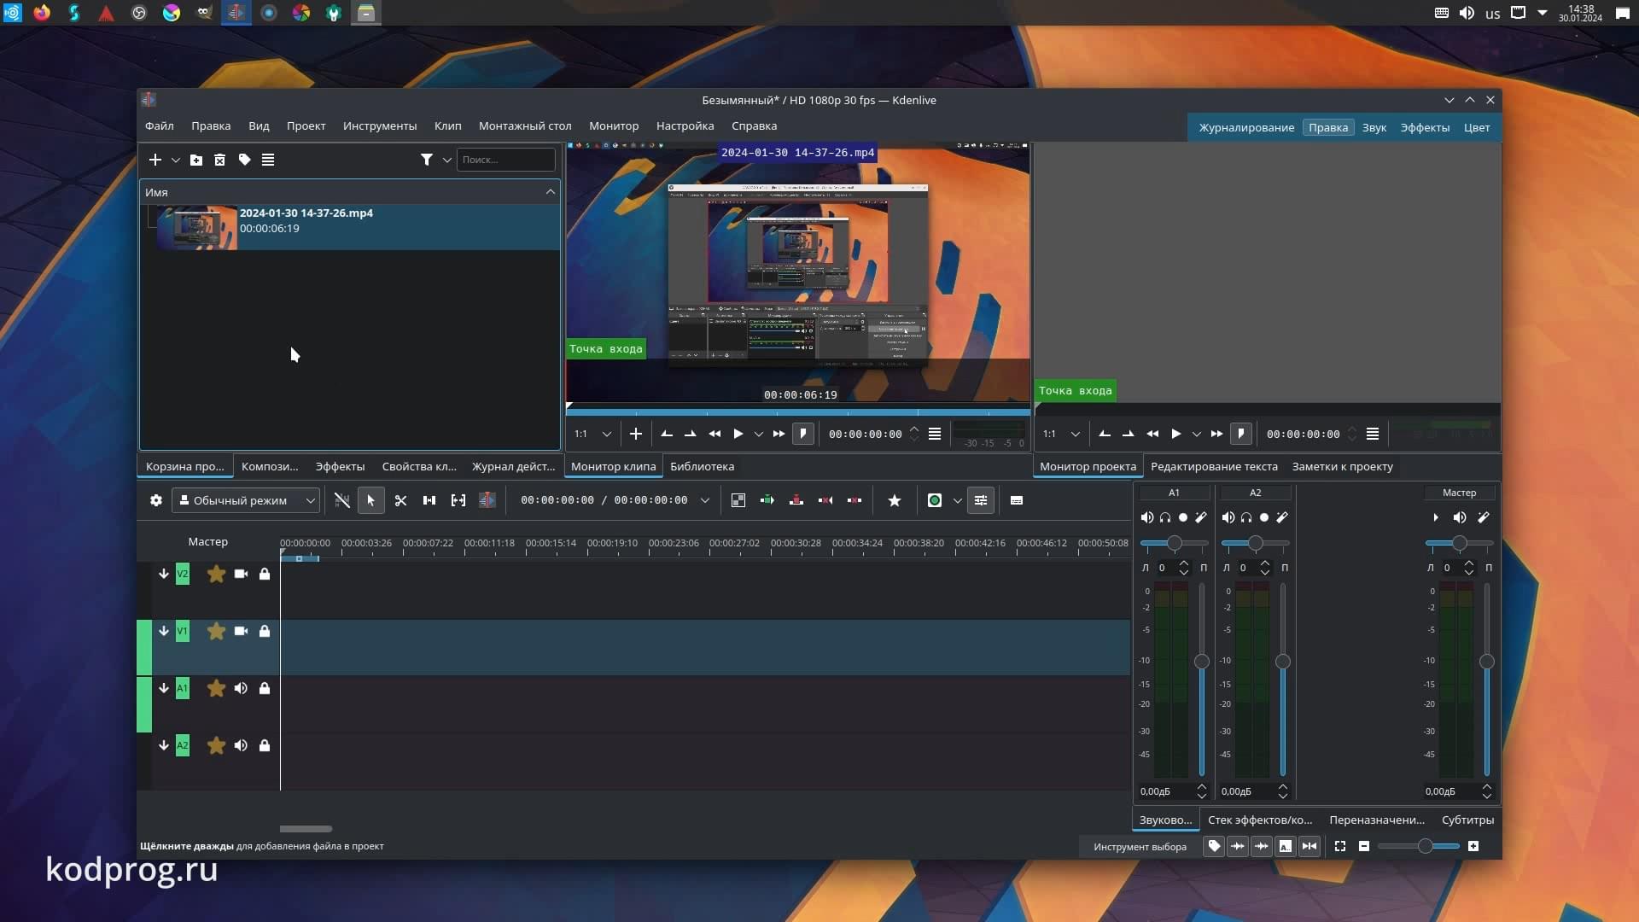
Task: Fit zoom to project icon in status bar
Action: click(1340, 846)
